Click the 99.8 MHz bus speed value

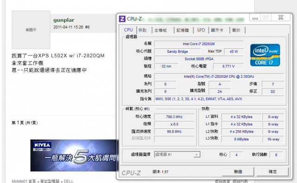(x=174, y=132)
